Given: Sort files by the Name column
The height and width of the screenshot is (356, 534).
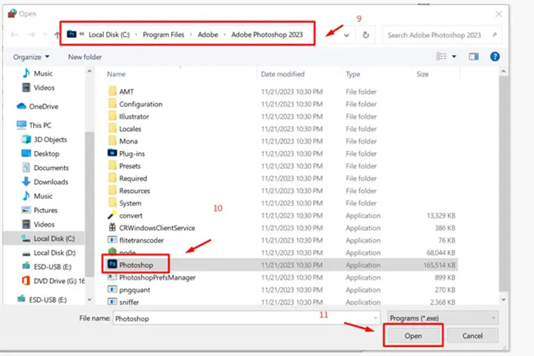Looking at the screenshot, I should [116, 74].
